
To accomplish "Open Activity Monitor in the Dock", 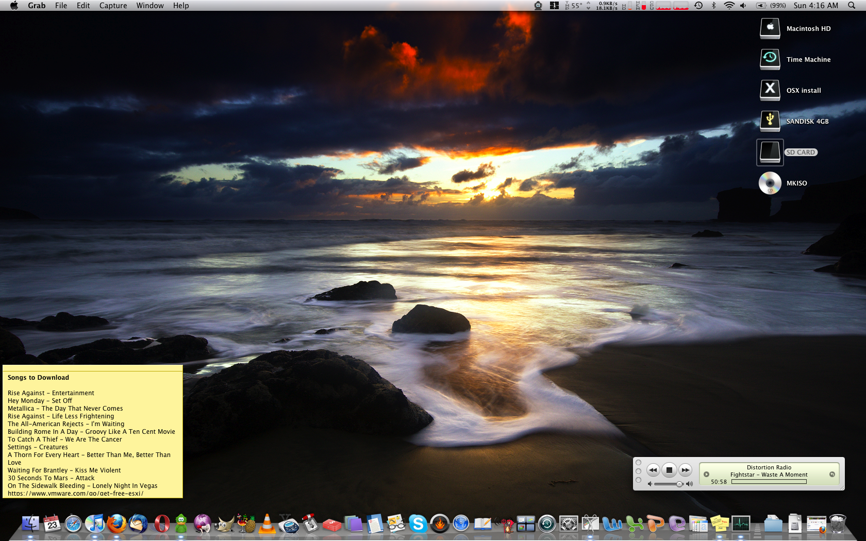I will point(741,524).
